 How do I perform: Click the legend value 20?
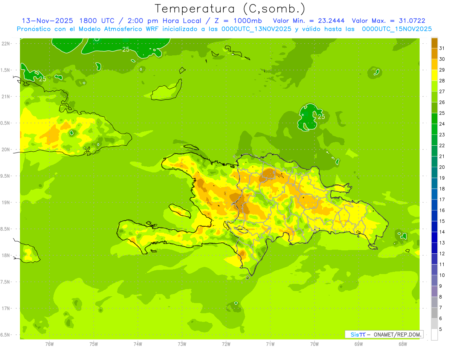pyautogui.click(x=442, y=167)
